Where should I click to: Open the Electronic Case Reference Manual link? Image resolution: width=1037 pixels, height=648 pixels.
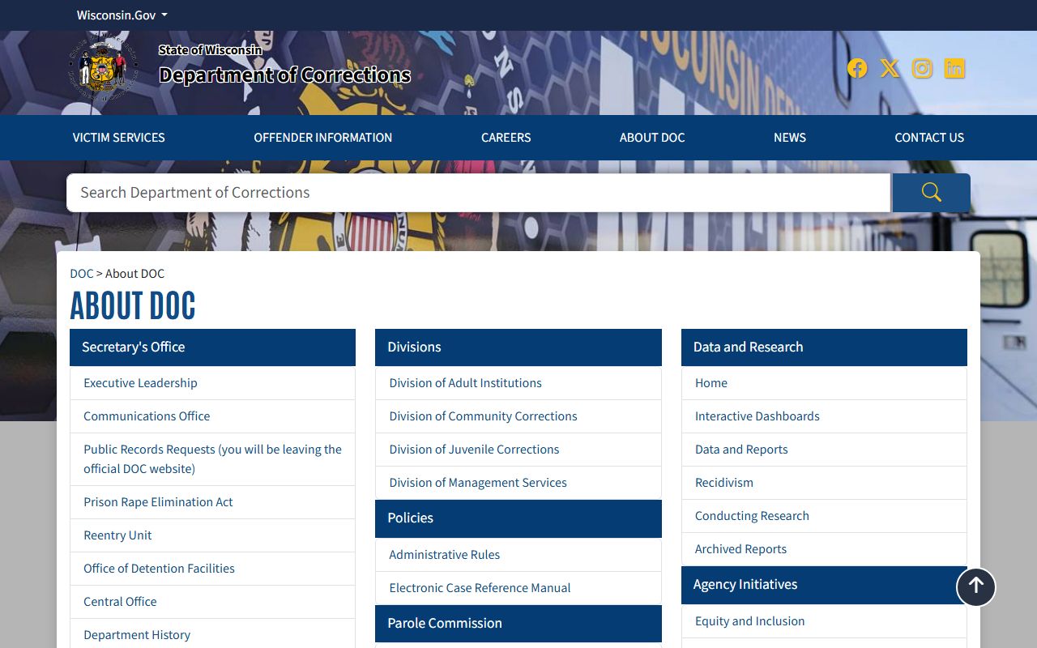480,588
